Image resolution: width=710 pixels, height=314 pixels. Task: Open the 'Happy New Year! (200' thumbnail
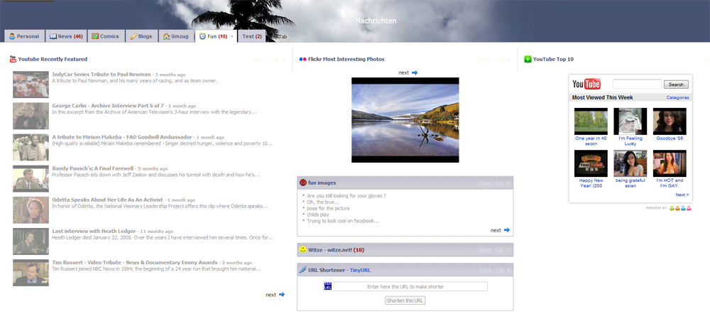pos(591,163)
